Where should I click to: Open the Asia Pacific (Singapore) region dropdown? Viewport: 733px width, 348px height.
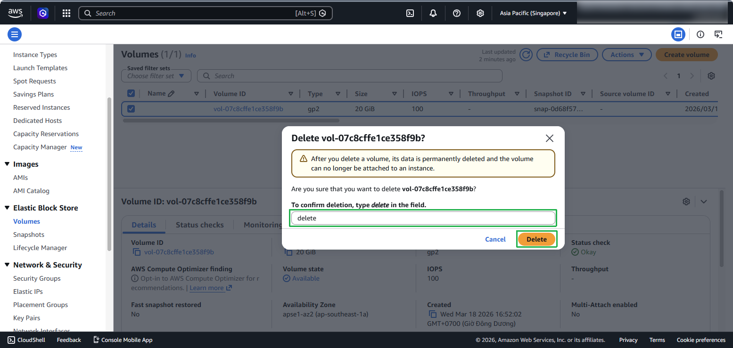[534, 13]
